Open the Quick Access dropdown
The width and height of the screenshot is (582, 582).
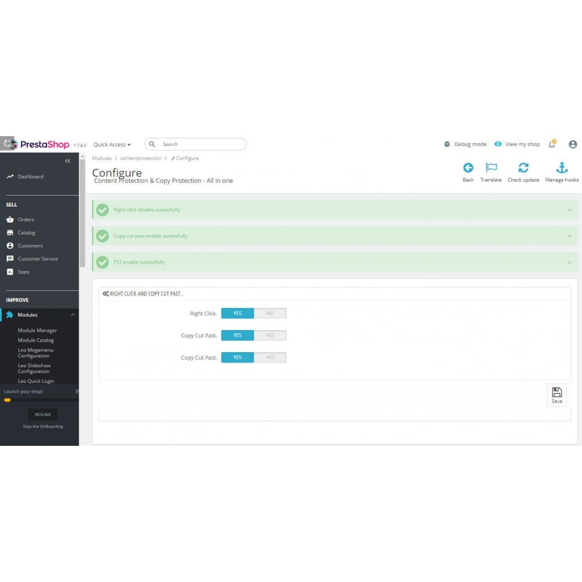[112, 144]
